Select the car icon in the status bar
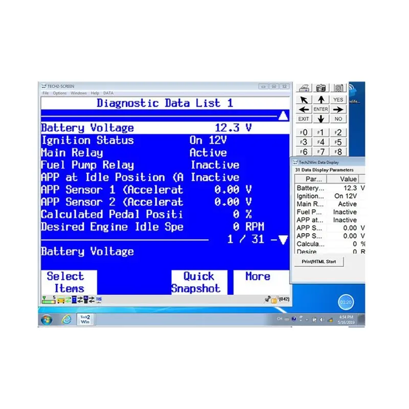The width and height of the screenshot is (409, 409). pos(61,300)
